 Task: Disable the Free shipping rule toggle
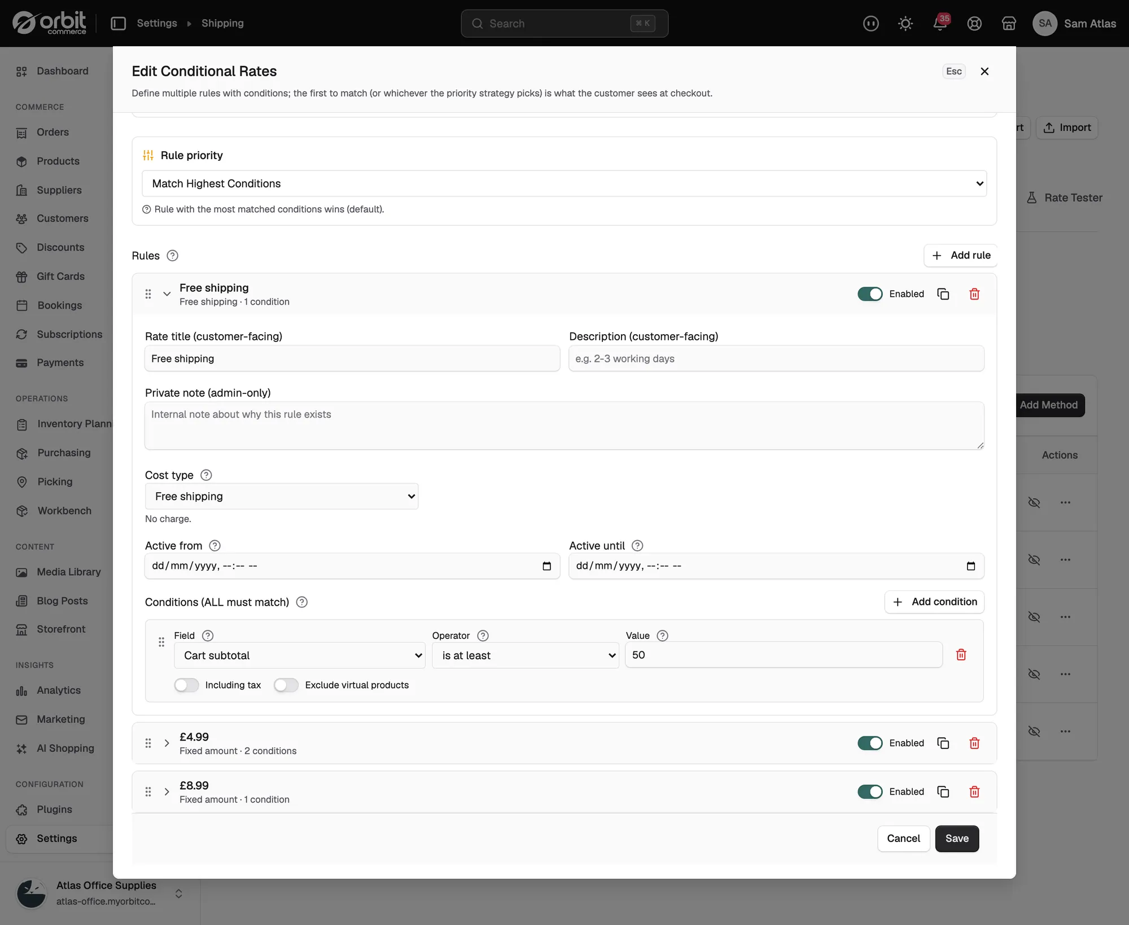(870, 294)
